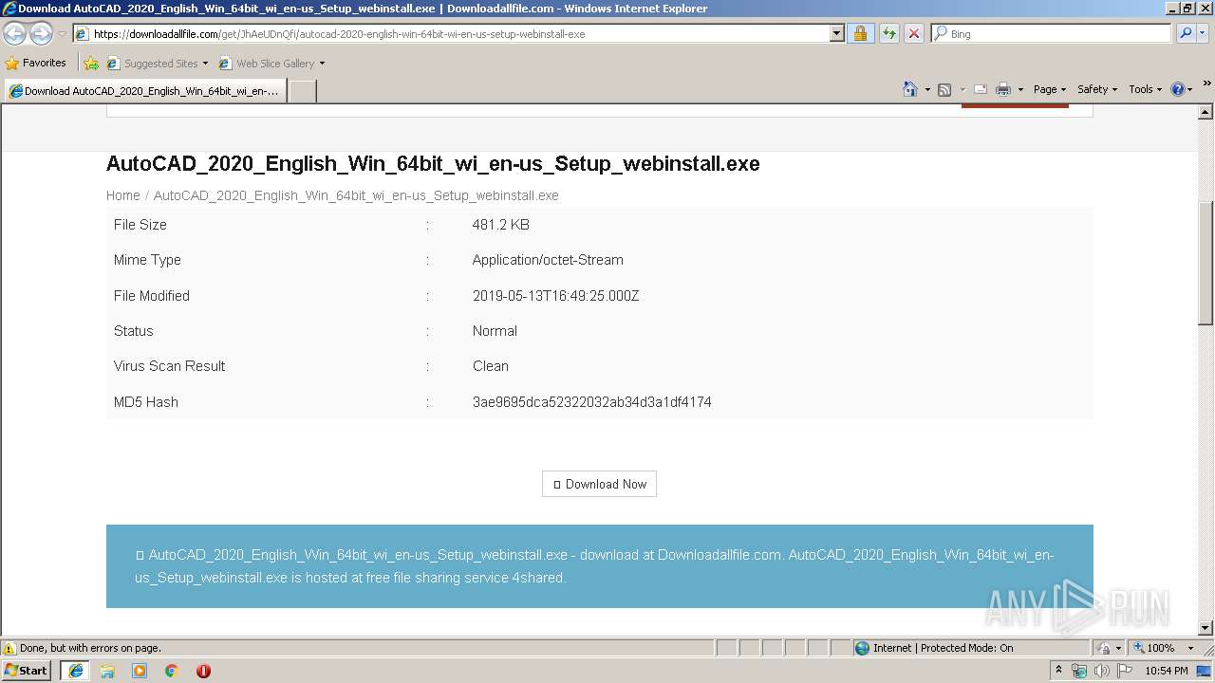Open the Tools menu

[1146, 89]
